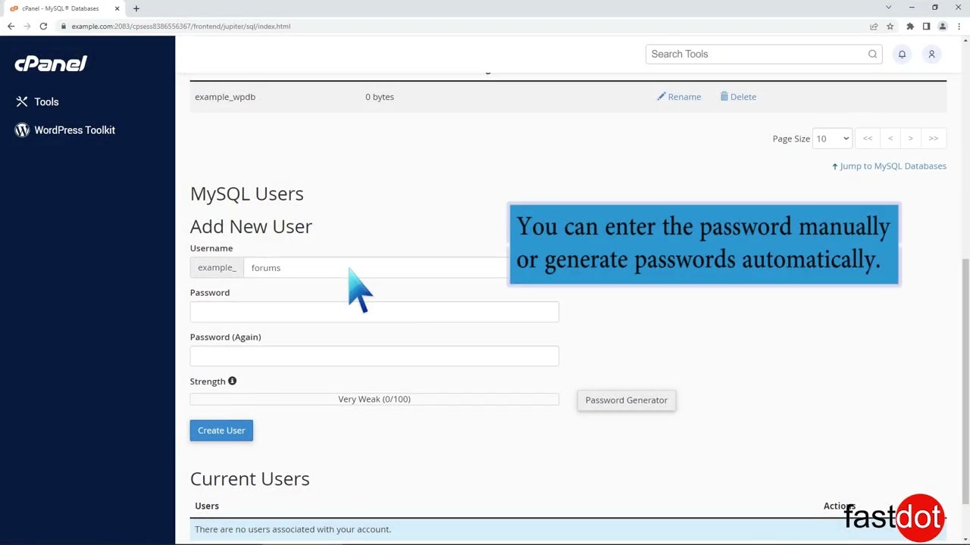Viewport: 970px width, 545px height.
Task: Open the browser extensions puzzle icon
Action: (x=910, y=26)
